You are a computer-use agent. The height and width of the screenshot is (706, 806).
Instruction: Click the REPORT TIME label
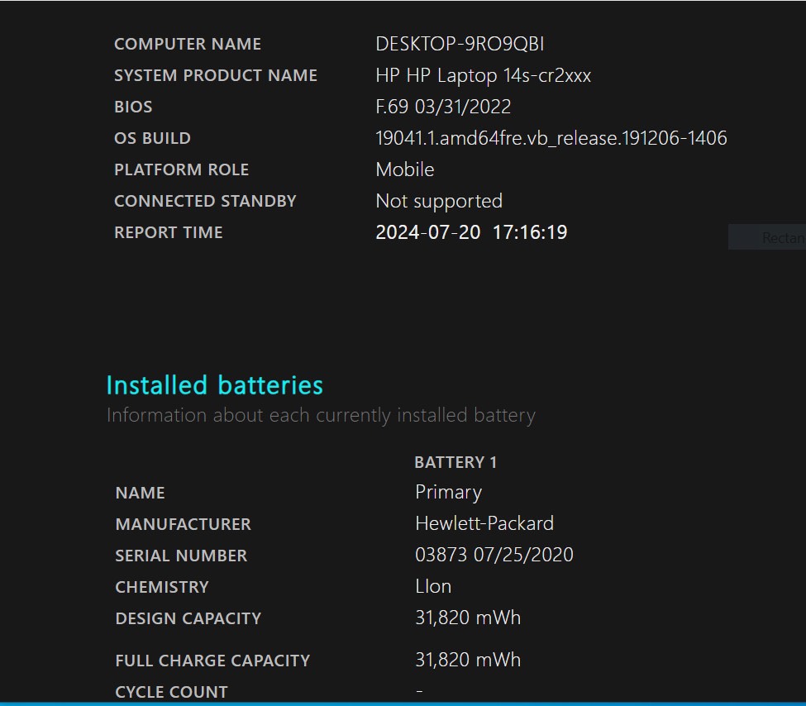pos(168,232)
